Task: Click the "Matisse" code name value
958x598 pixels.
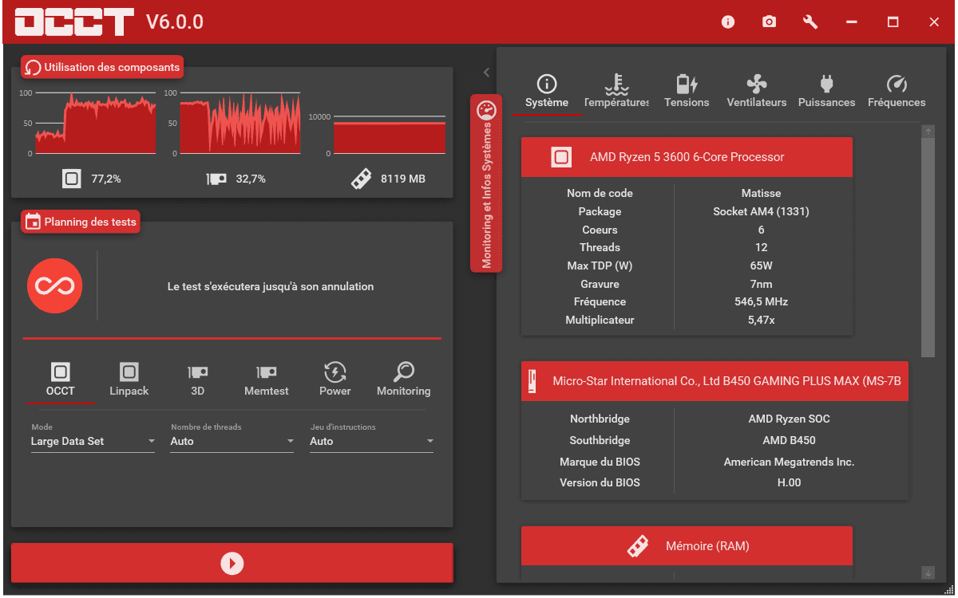Action: click(x=761, y=193)
